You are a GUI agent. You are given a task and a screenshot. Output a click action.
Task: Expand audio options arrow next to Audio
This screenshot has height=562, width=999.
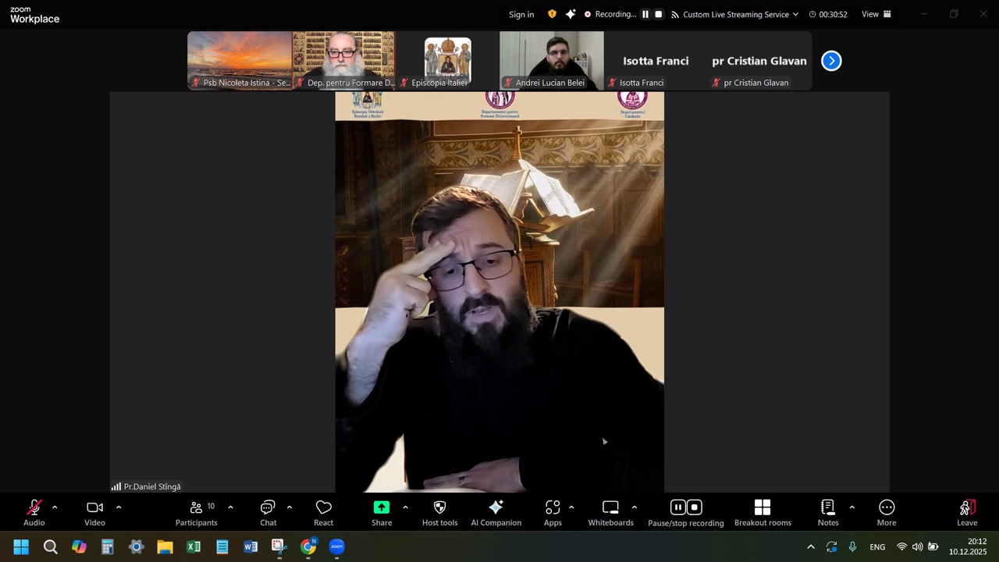point(55,507)
